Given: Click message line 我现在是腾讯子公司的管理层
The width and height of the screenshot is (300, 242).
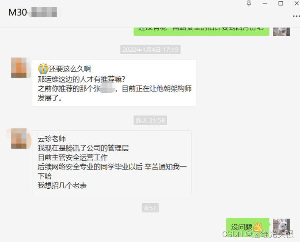Looking at the screenshot, I should pos(83,148).
